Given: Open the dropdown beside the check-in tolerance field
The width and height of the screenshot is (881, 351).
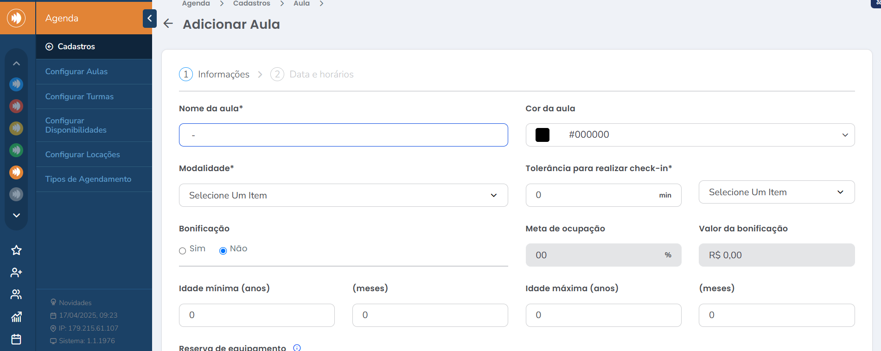Looking at the screenshot, I should pos(777,192).
